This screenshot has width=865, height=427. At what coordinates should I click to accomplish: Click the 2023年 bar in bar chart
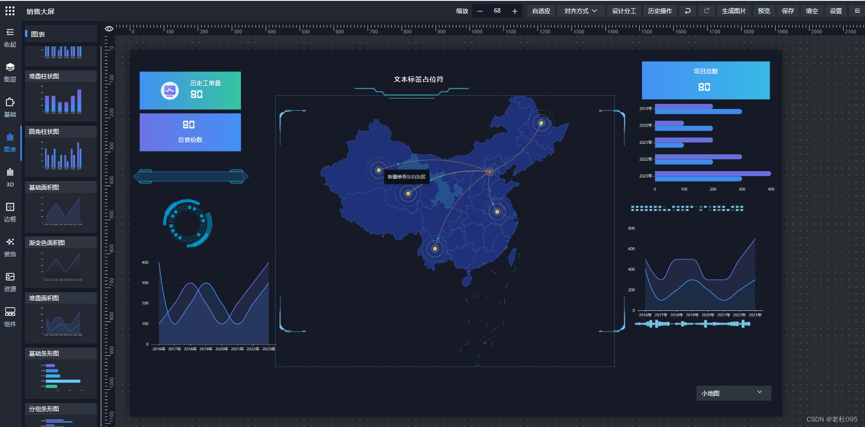712,176
